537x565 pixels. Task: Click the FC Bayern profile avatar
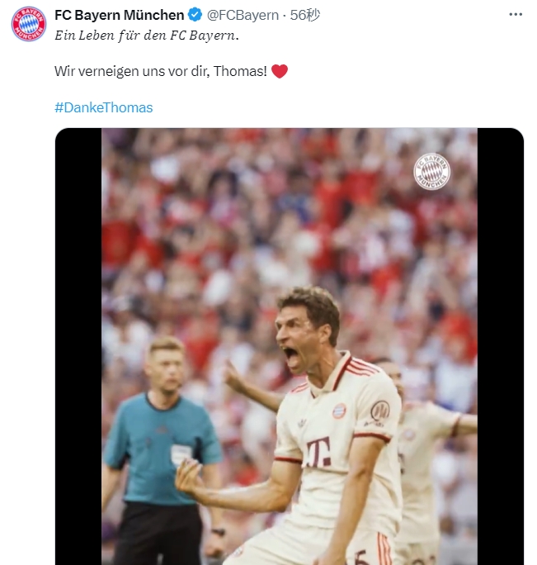(x=28, y=23)
